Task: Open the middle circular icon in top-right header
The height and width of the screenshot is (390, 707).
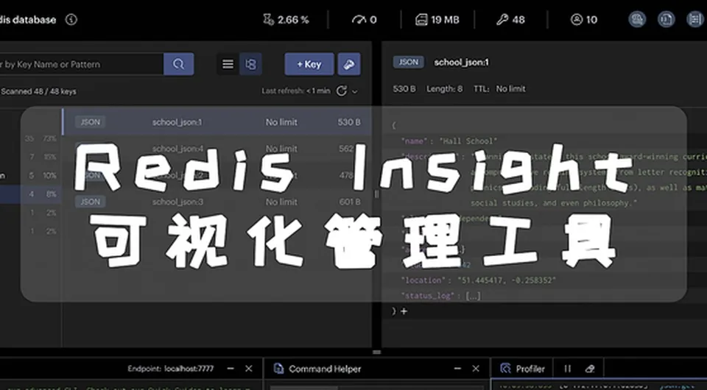Action: coord(666,19)
